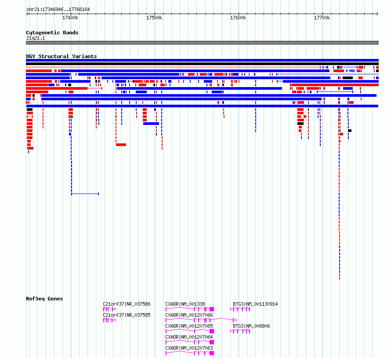This screenshot has height=358, width=391.
Task: Click the lowest blue bracketed variant near 17400k
Action: pos(85,194)
